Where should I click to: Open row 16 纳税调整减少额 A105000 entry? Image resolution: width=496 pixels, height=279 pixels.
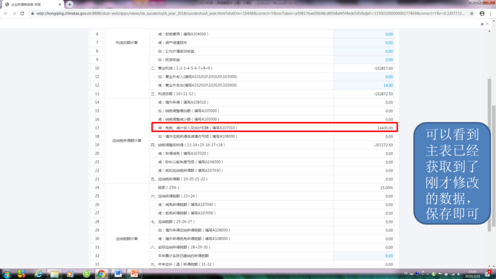pyautogui.click(x=189, y=119)
